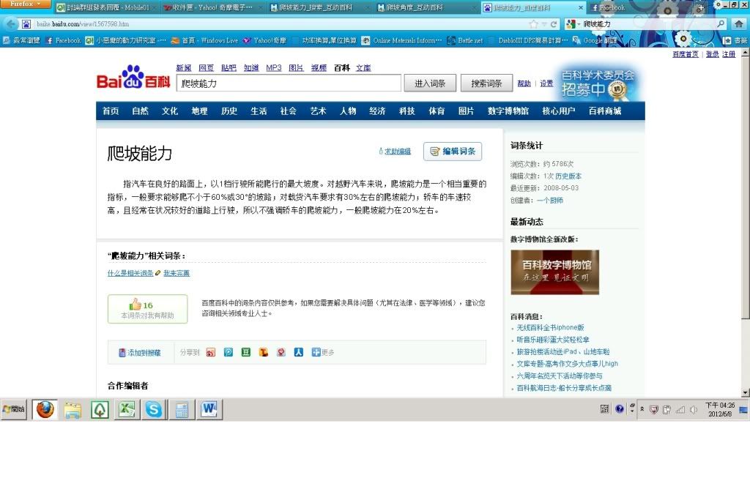Open Excel from the taskbar
This screenshot has width=750, height=497.
127,410
